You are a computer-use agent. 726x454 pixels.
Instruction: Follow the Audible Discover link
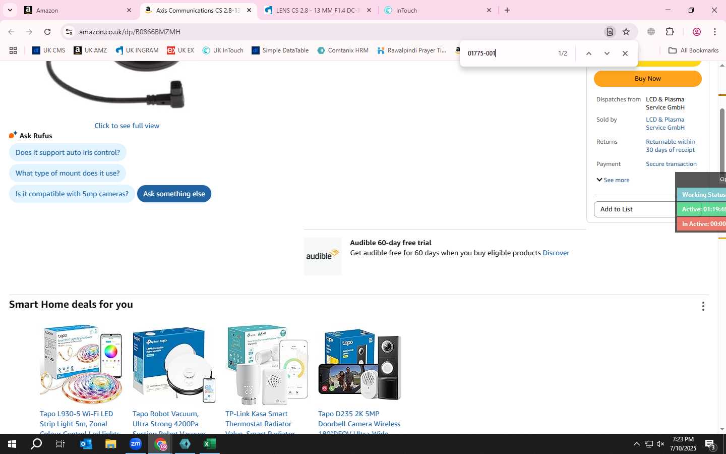pos(556,253)
